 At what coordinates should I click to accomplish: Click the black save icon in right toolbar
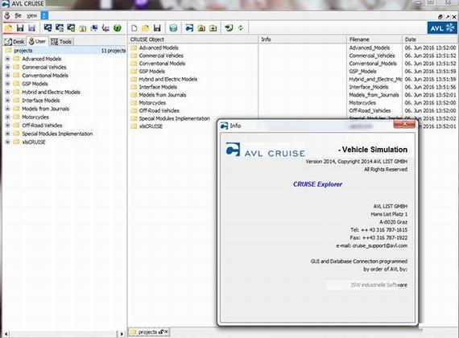(x=157, y=28)
